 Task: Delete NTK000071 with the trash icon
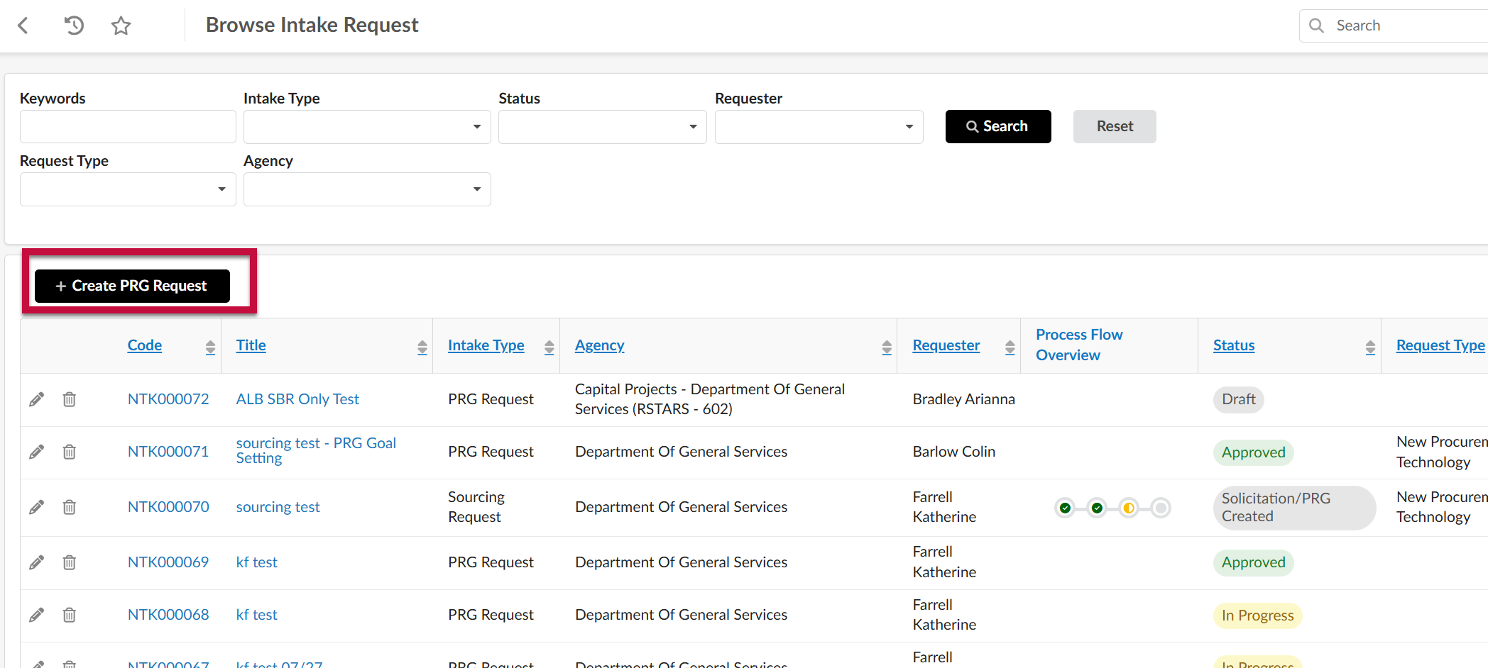click(x=69, y=452)
